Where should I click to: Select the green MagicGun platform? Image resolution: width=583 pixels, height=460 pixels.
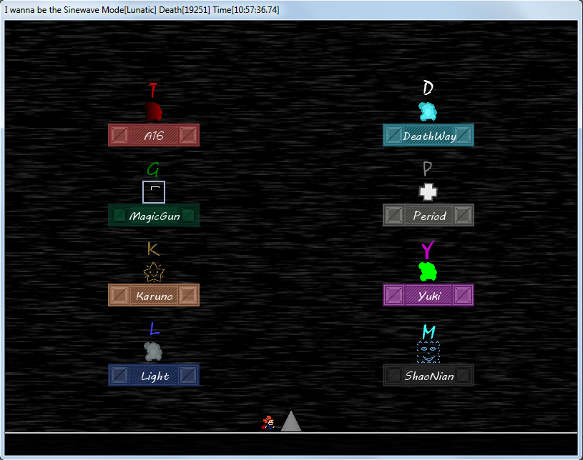pos(154,215)
